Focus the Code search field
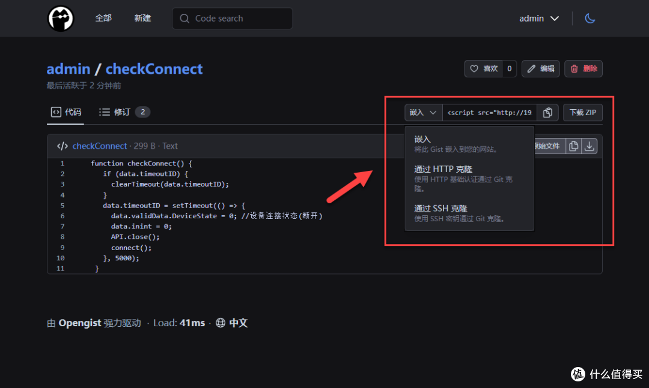This screenshot has height=388, width=649. click(x=232, y=19)
